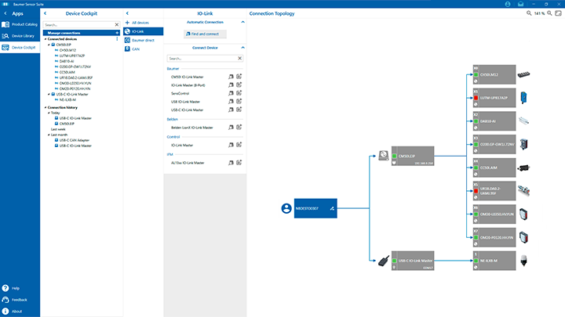Click the red status on UR18.DA0.2 node

coord(476,191)
